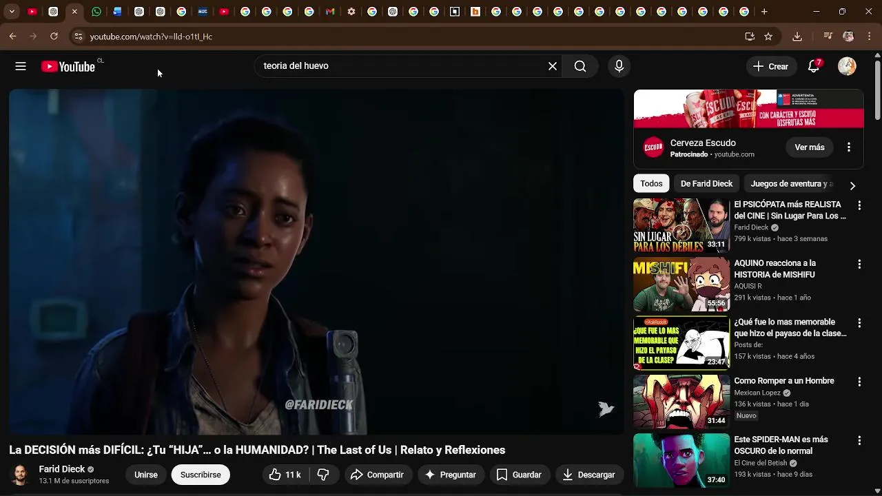Screen dimensions: 882x496
Task: Open the MISHIFU video thumbnail
Action: pos(681,284)
